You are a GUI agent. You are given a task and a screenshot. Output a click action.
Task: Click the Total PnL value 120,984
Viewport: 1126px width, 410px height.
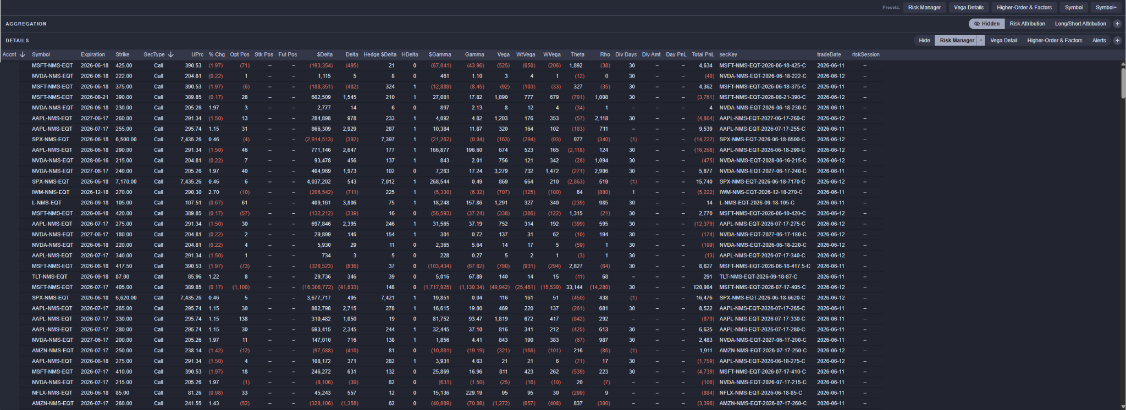(703, 287)
